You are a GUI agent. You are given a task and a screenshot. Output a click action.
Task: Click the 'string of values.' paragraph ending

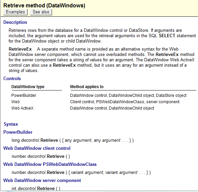click(x=24, y=70)
